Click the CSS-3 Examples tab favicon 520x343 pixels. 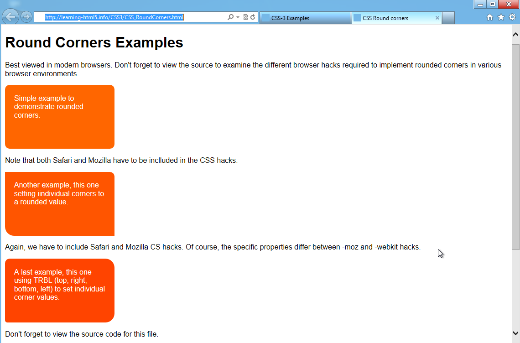click(266, 18)
